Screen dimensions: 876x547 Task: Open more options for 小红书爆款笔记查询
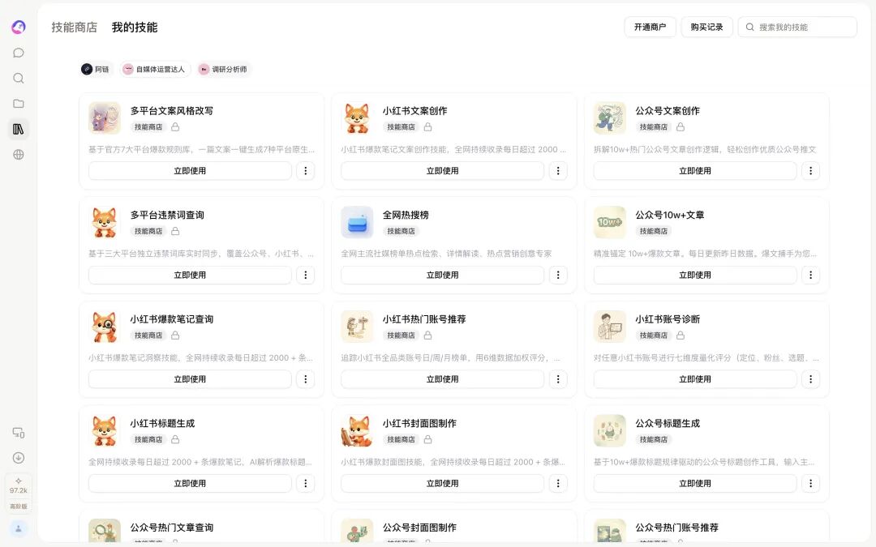click(306, 379)
